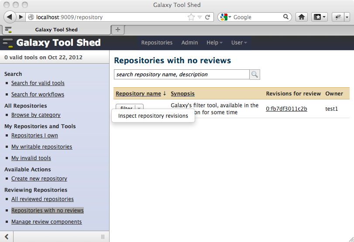Expand the Help menu

point(214,43)
